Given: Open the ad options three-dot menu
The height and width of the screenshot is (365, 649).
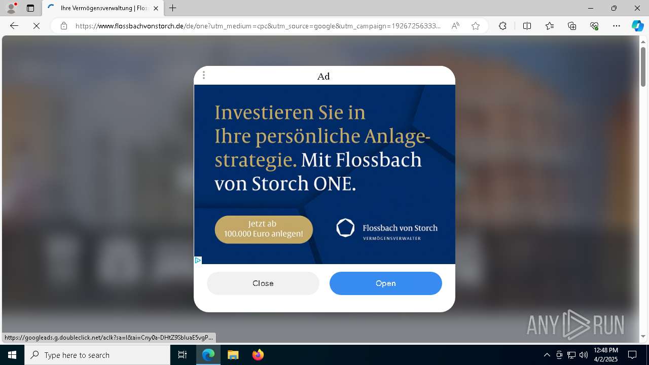Looking at the screenshot, I should 204,76.
